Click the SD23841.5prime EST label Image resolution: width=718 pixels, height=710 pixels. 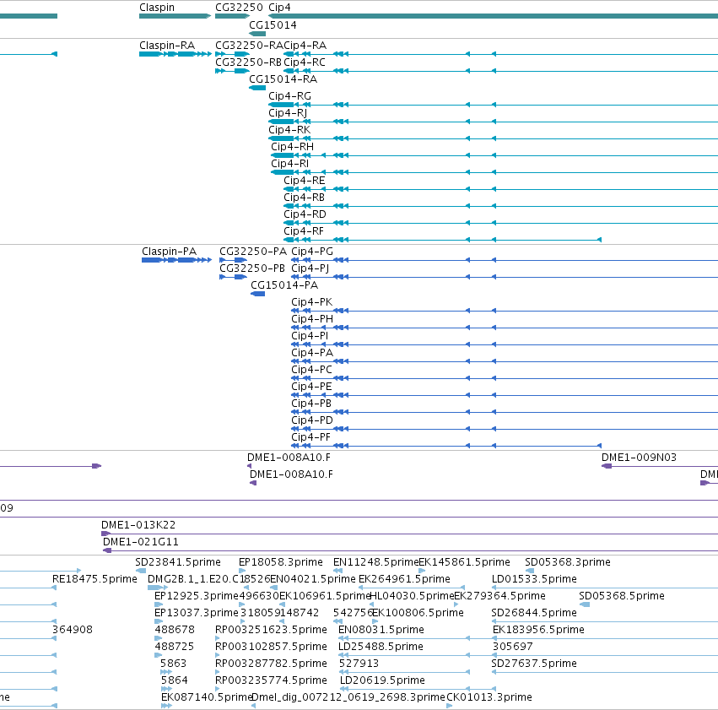click(x=178, y=562)
